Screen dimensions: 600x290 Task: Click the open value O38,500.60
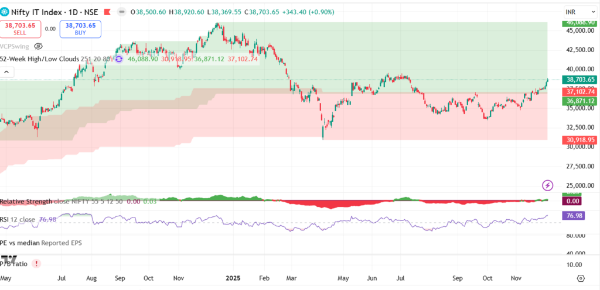pyautogui.click(x=148, y=12)
